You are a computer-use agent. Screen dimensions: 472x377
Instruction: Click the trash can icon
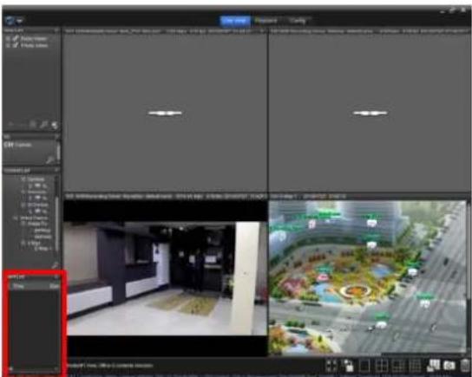click(465, 365)
